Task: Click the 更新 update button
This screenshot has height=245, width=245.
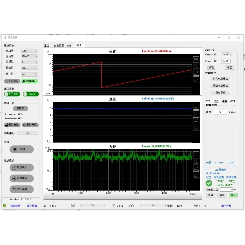Action: 211,195
